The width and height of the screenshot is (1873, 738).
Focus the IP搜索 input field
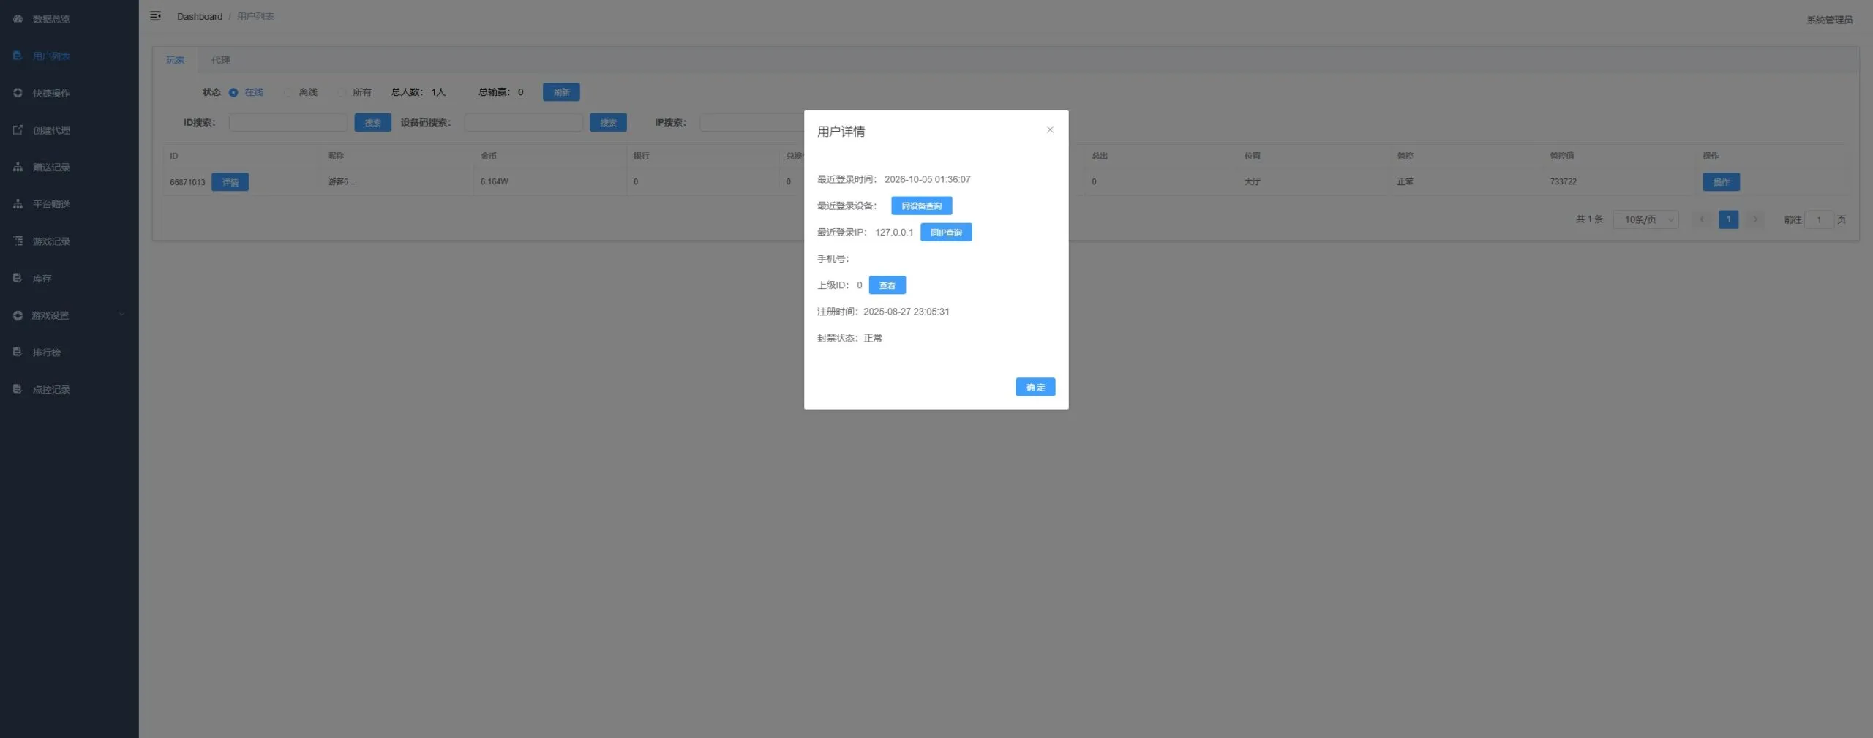point(751,123)
